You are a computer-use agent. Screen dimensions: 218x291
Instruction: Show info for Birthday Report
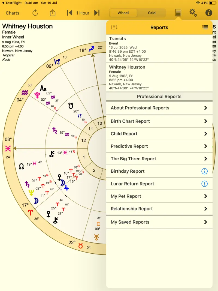tap(204, 171)
